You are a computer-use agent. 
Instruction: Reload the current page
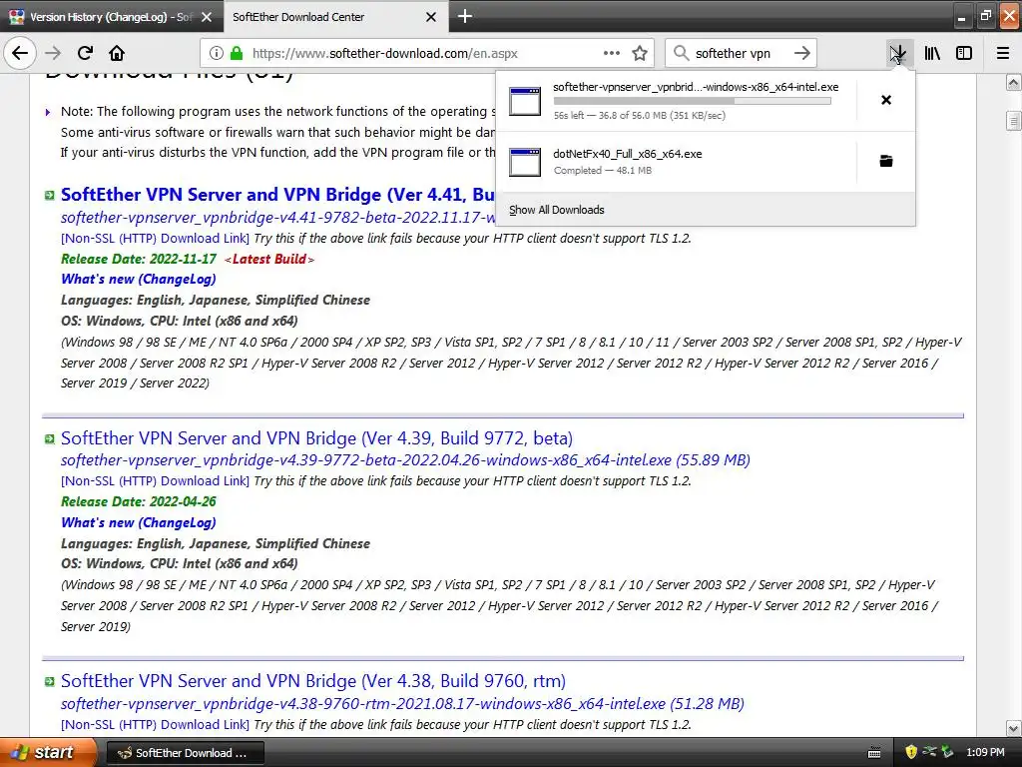tap(85, 53)
